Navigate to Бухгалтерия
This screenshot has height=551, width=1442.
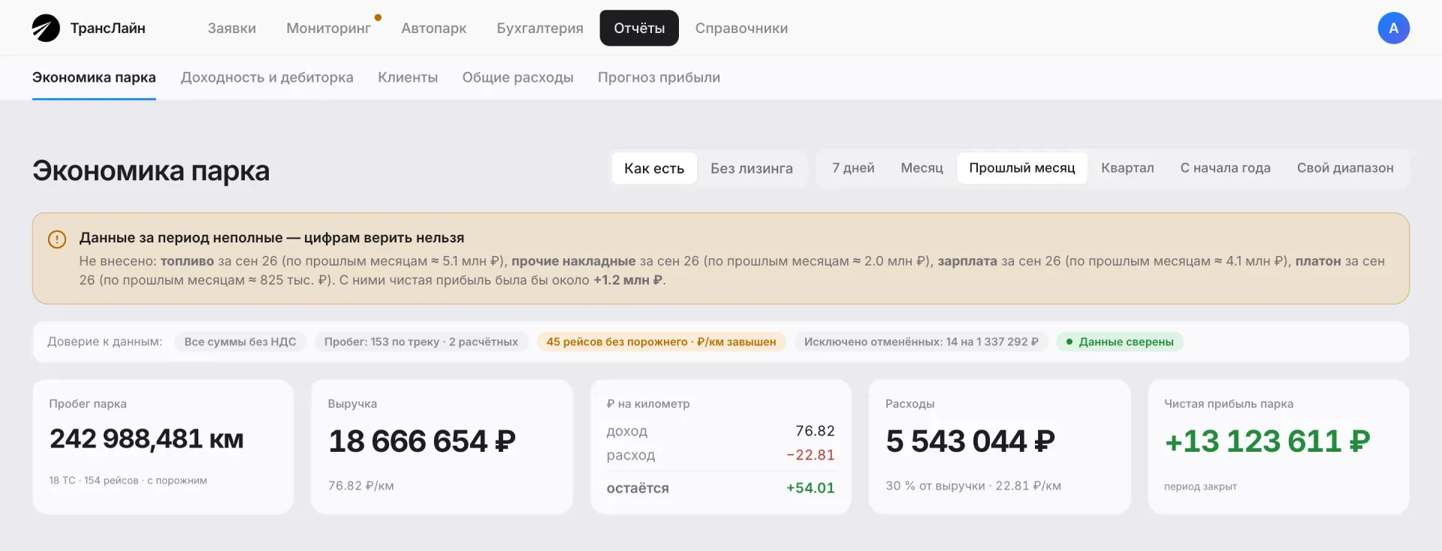540,28
